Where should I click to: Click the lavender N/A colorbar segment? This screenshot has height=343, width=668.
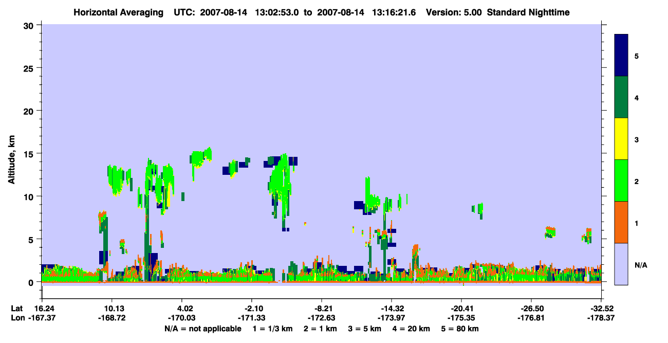pos(621,264)
